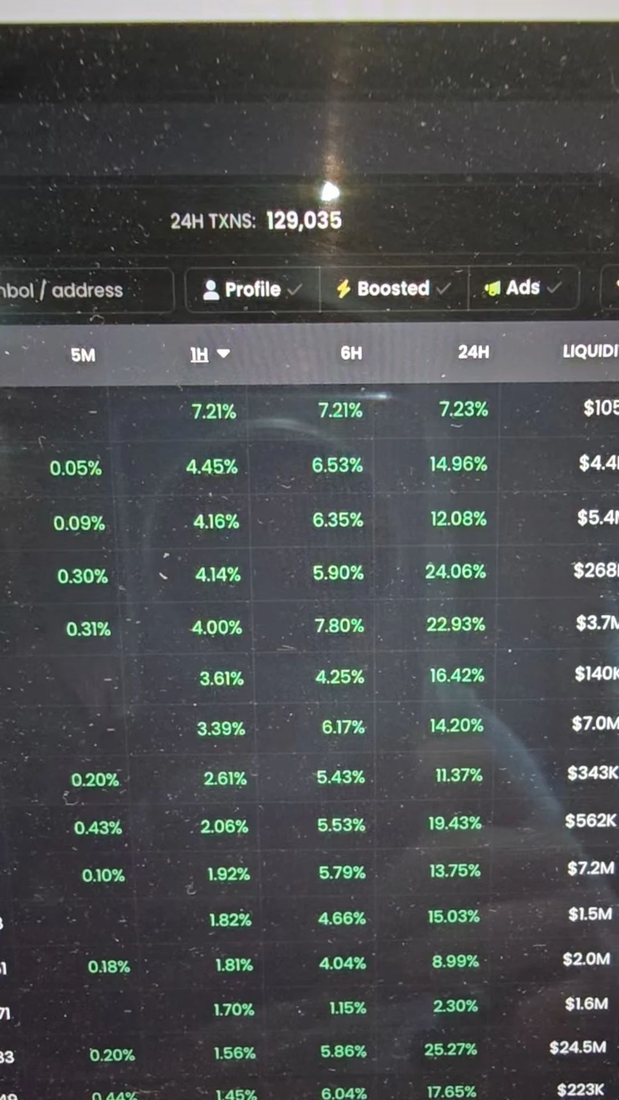Sort by the 5M column header
Viewport: 619px width, 1100px height.
click(83, 355)
